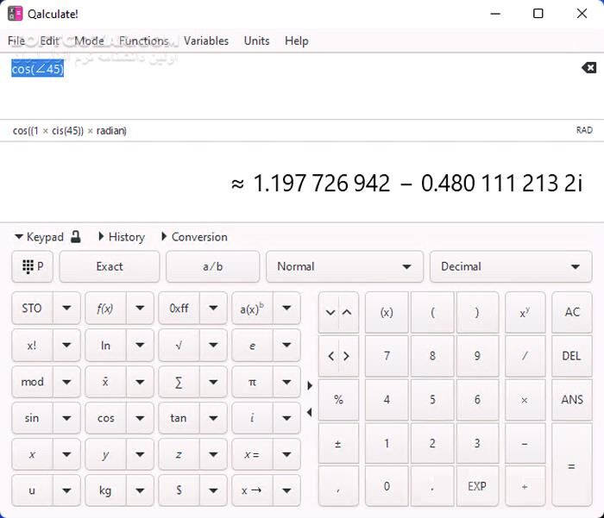Viewport: 604px width, 518px height.
Task: Collapse the Keypad section
Action: point(39,237)
